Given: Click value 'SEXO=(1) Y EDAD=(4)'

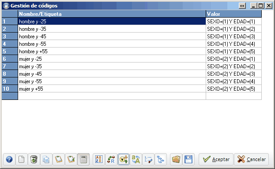Looking at the screenshot, I should click(x=234, y=44).
